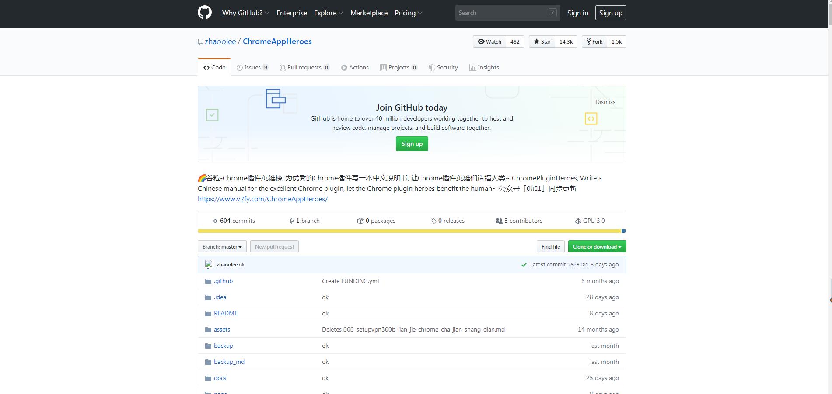Fork the ChromeAppHeroes repository
The image size is (832, 394).
(594, 41)
